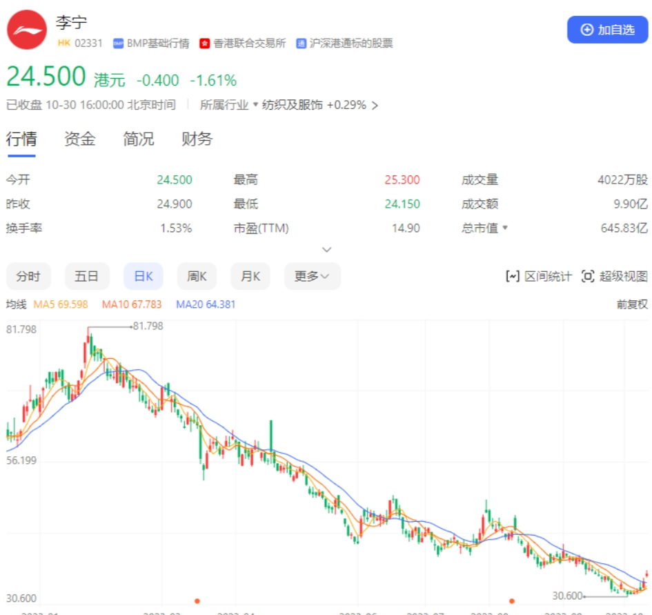Click the HK market tag icon
This screenshot has width=652, height=615.
[x=64, y=43]
